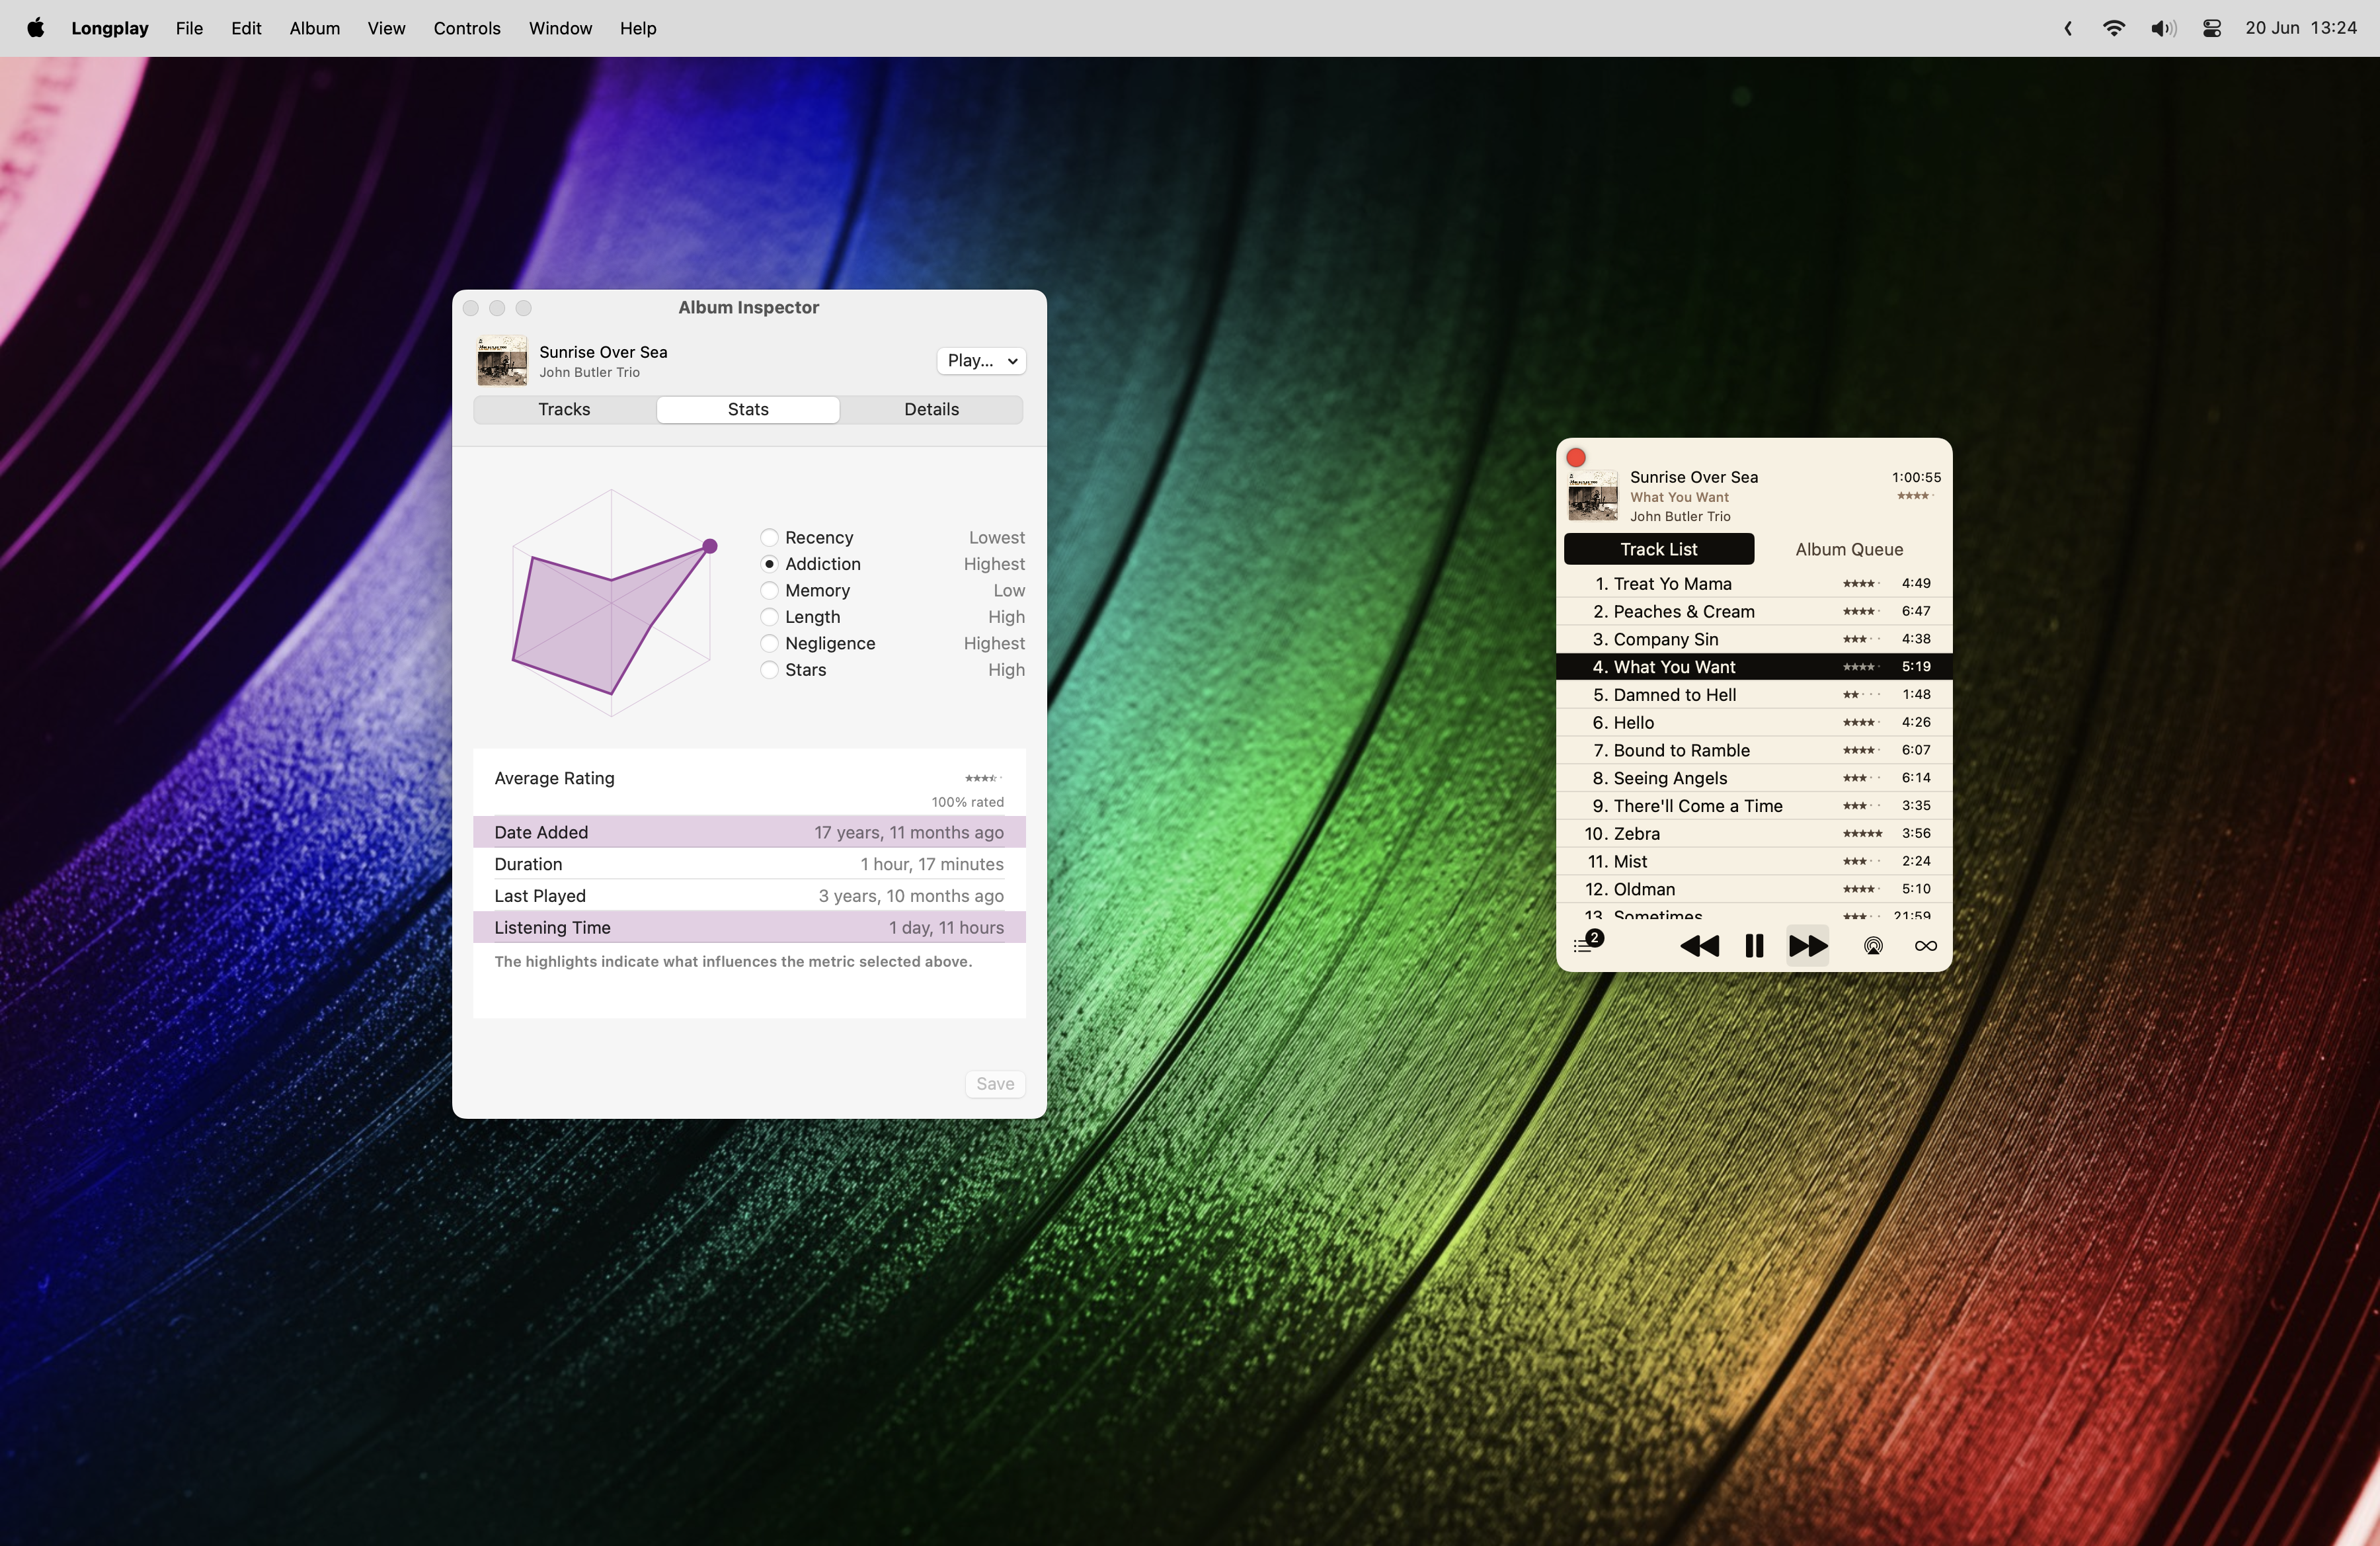Click the Duration row

(x=749, y=864)
